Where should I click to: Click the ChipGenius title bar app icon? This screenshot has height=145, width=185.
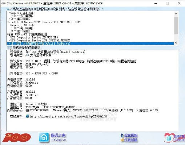[3, 3]
